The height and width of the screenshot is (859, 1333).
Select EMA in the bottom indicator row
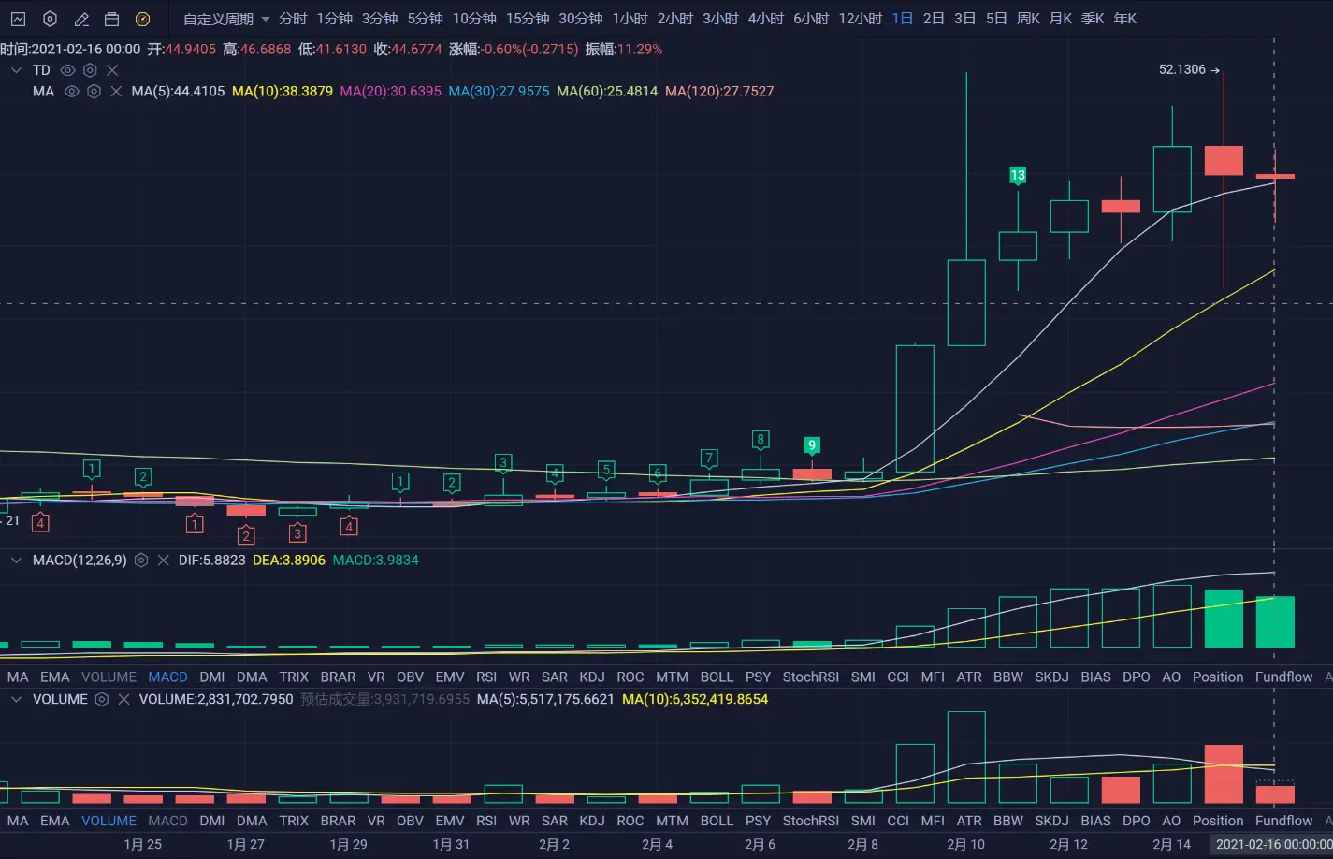(55, 821)
